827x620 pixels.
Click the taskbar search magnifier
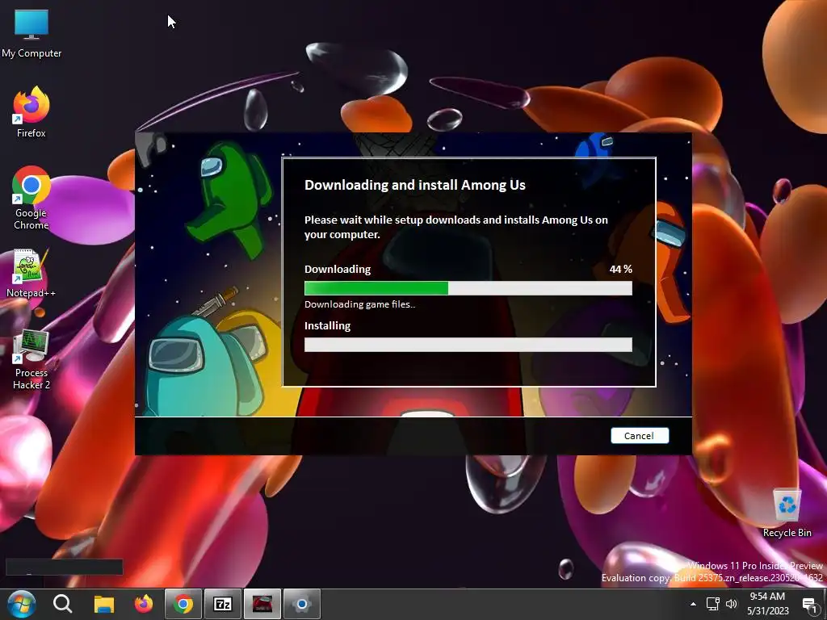[63, 604]
